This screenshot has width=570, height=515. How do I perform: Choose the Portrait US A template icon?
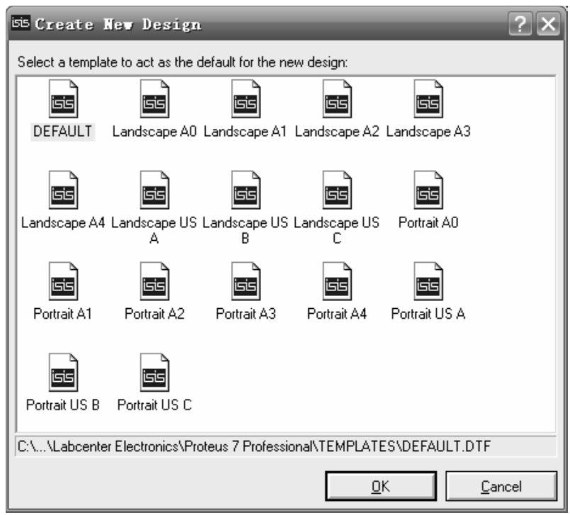(428, 281)
